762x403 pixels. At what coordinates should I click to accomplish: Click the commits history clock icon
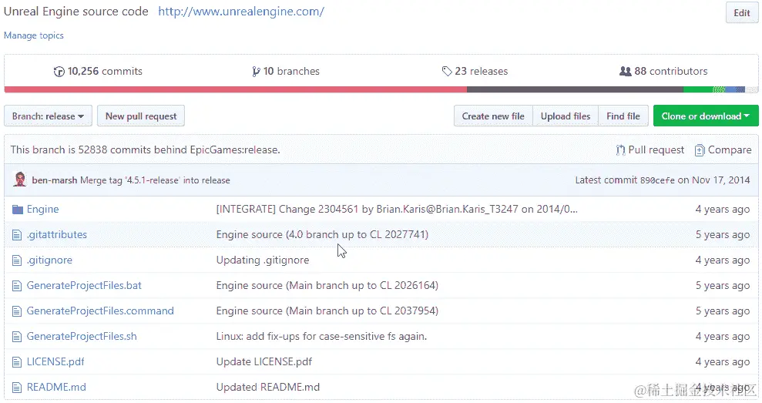click(x=59, y=72)
